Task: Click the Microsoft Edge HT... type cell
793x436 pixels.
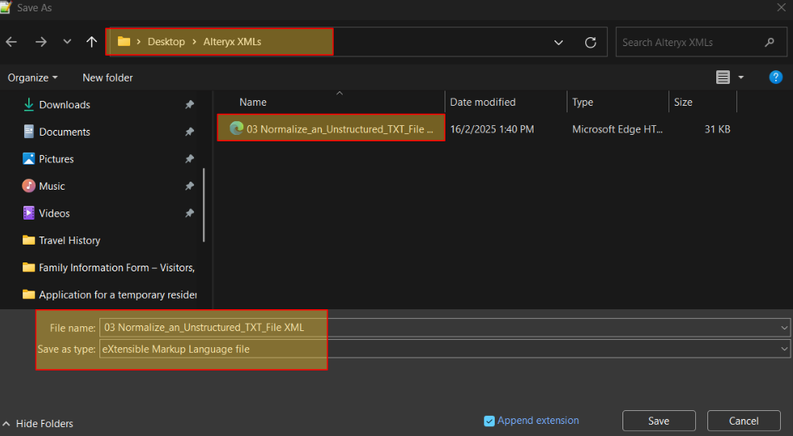Action: click(x=617, y=129)
